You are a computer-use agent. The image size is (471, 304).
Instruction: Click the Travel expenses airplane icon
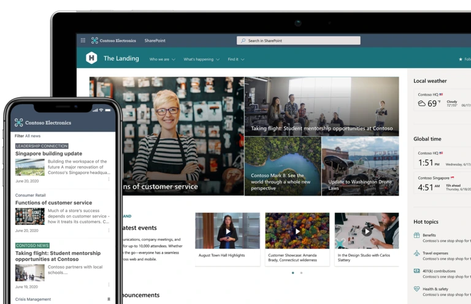pos(417,253)
